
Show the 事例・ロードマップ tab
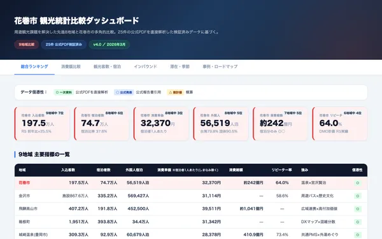pos(220,66)
